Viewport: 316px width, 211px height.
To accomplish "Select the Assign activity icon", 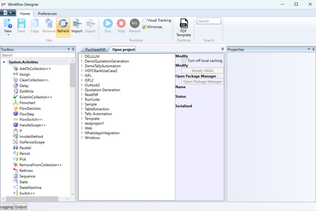I will (15, 74).
